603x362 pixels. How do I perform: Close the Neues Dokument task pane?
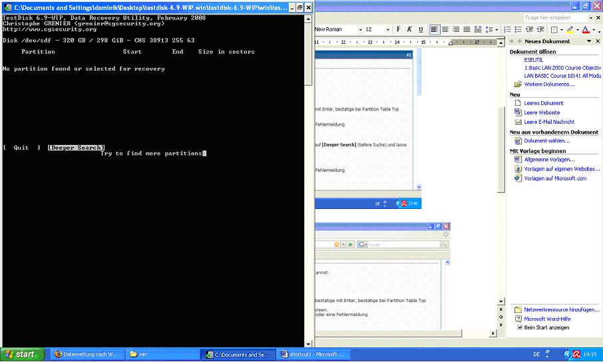coord(598,41)
